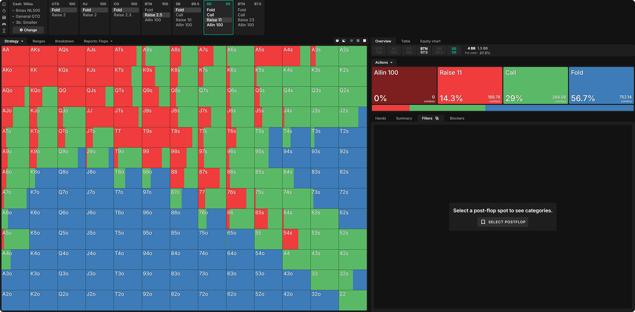Viewport: 635px width, 312px height.
Task: Open the Blockers tab
Action: coord(457,118)
